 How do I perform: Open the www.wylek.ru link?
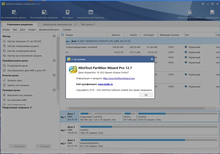pyautogui.click(x=105, y=84)
